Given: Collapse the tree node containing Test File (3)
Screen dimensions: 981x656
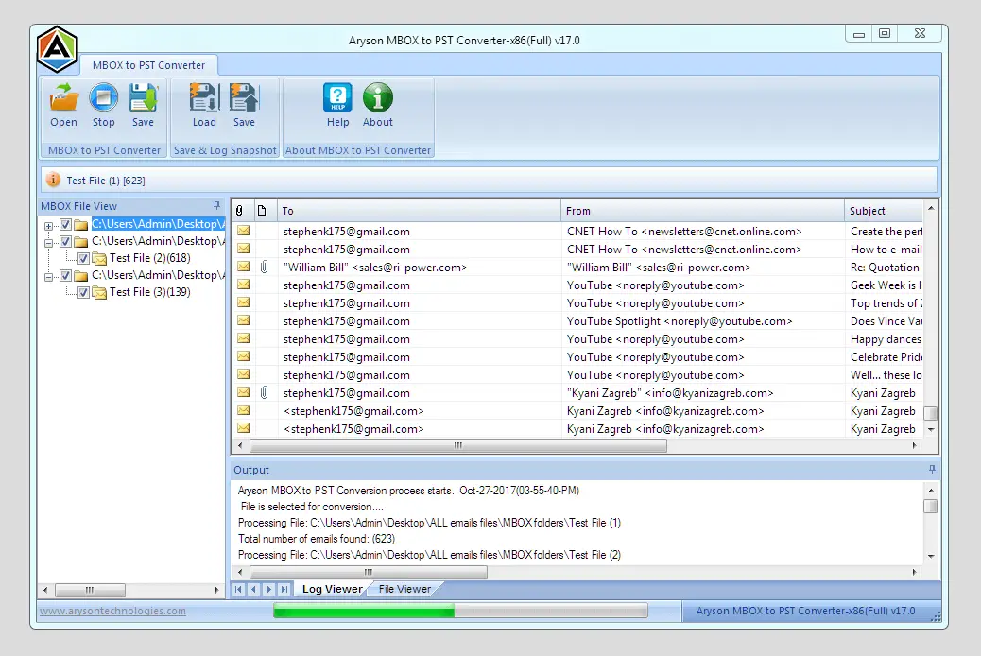Looking at the screenshot, I should click(x=48, y=277).
